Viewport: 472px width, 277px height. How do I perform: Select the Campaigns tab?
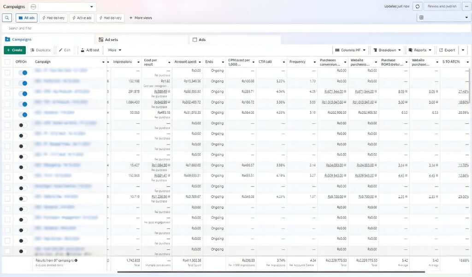point(48,40)
